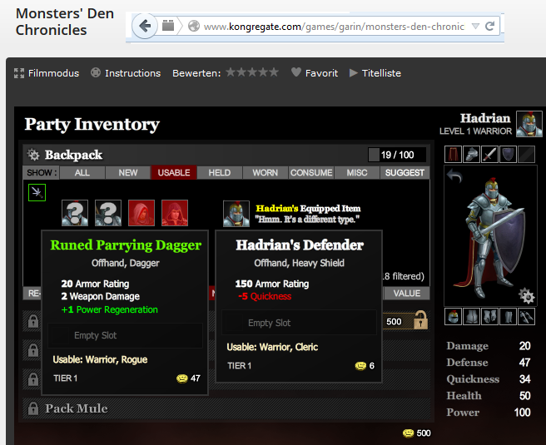Select the dagger item in the backpack

[37, 193]
